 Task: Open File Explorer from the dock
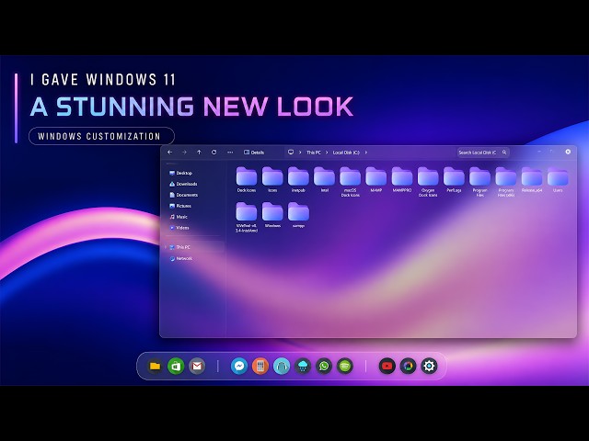point(155,366)
